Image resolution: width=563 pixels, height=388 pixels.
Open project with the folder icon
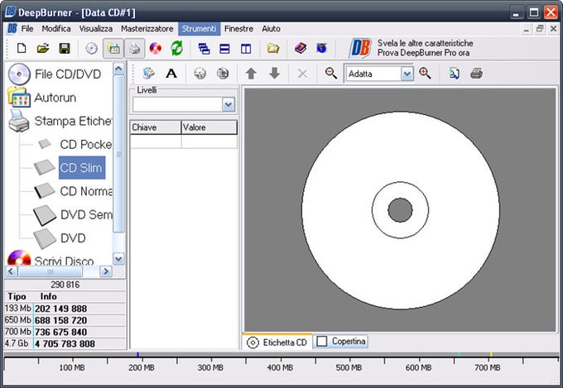(43, 48)
